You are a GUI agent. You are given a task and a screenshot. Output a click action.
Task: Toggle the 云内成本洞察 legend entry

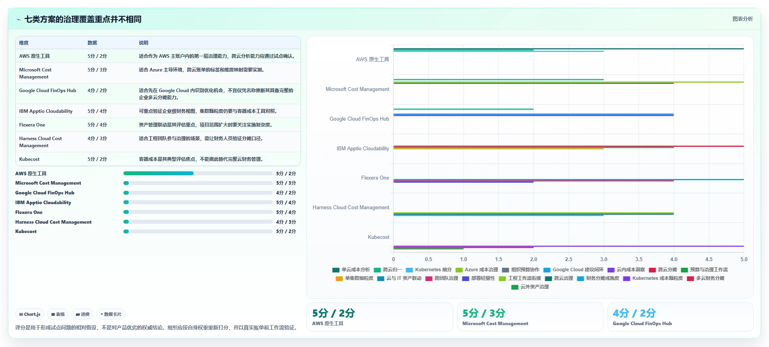[x=626, y=270]
